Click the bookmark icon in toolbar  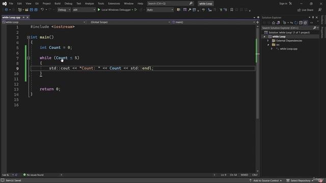(232, 10)
